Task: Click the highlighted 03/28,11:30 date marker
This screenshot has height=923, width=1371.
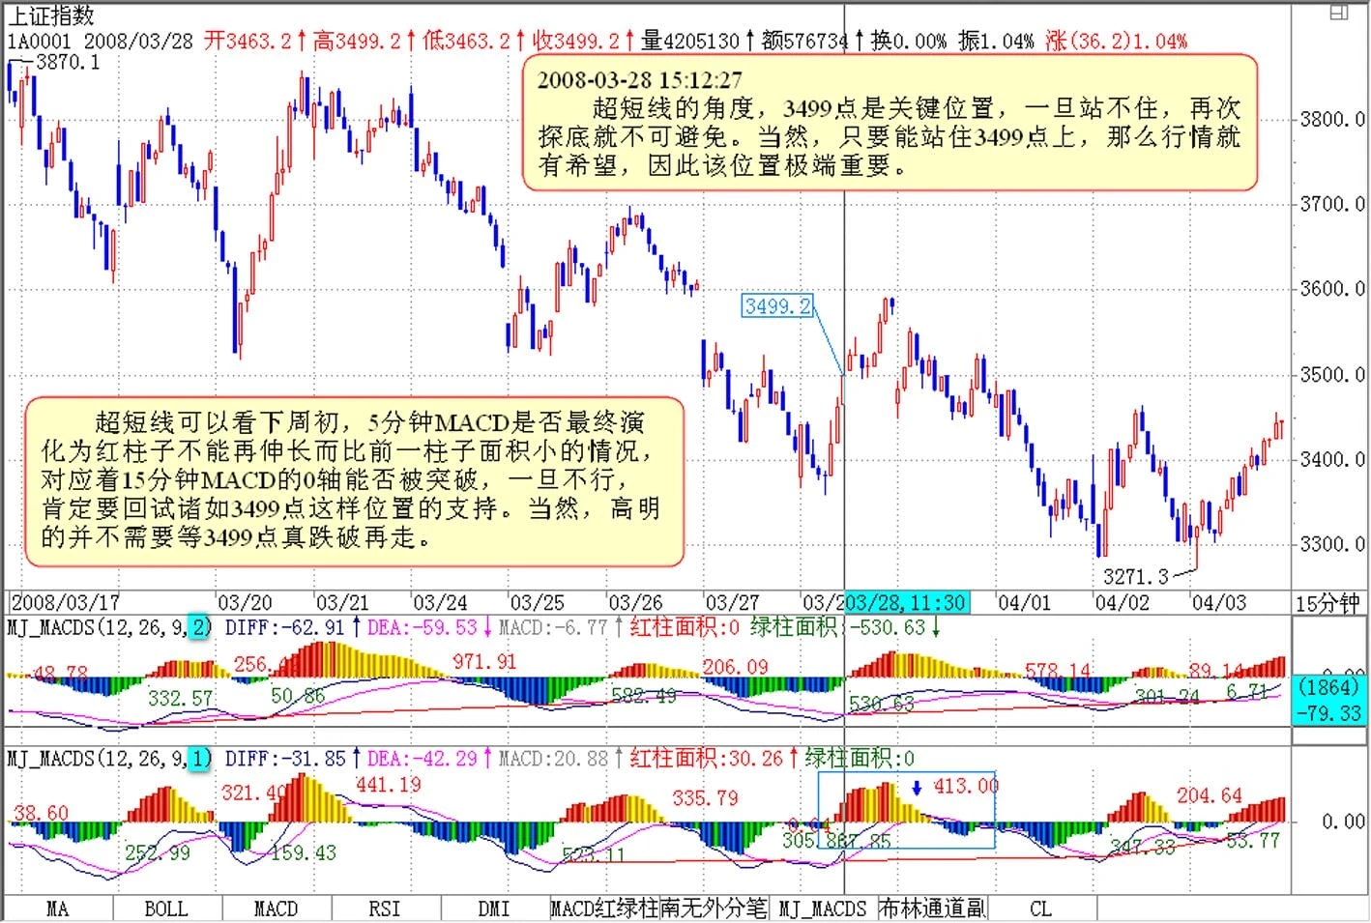Action: (x=906, y=603)
